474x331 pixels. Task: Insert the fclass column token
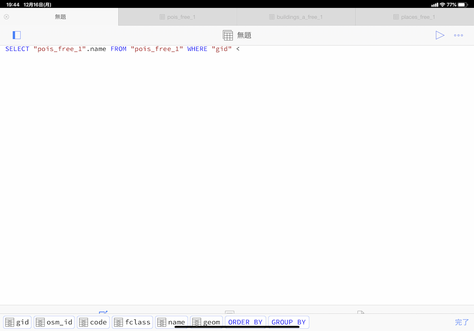click(x=132, y=322)
